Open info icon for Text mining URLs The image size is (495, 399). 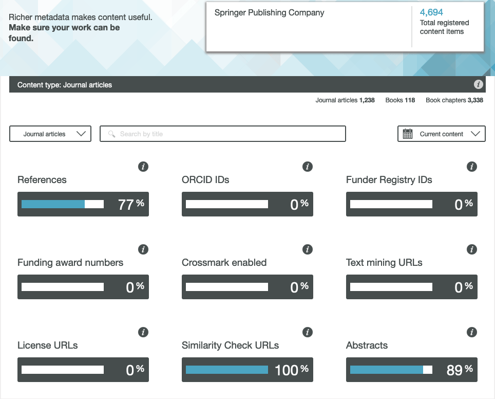472,249
